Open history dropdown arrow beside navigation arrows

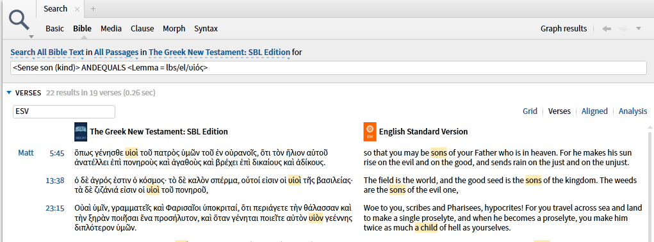tap(638, 29)
